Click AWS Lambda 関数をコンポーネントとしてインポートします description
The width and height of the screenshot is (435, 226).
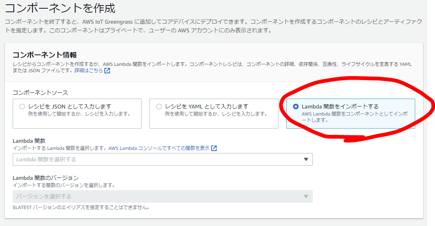click(355, 117)
